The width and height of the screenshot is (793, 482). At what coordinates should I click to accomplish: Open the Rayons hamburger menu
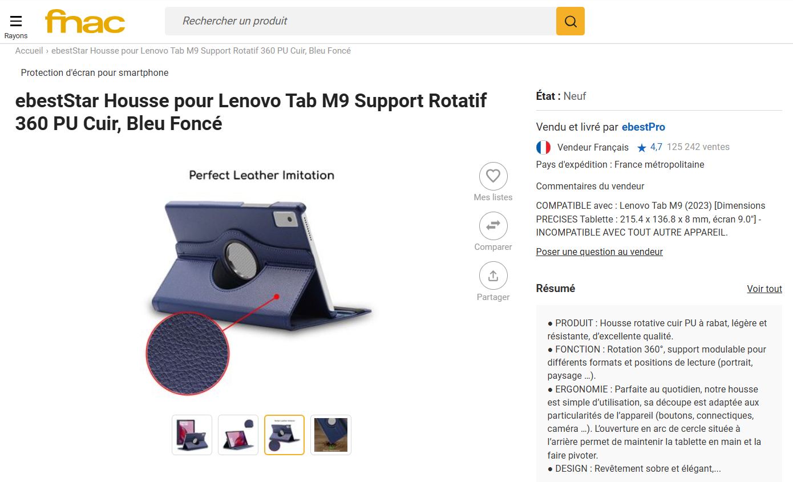coord(16,26)
